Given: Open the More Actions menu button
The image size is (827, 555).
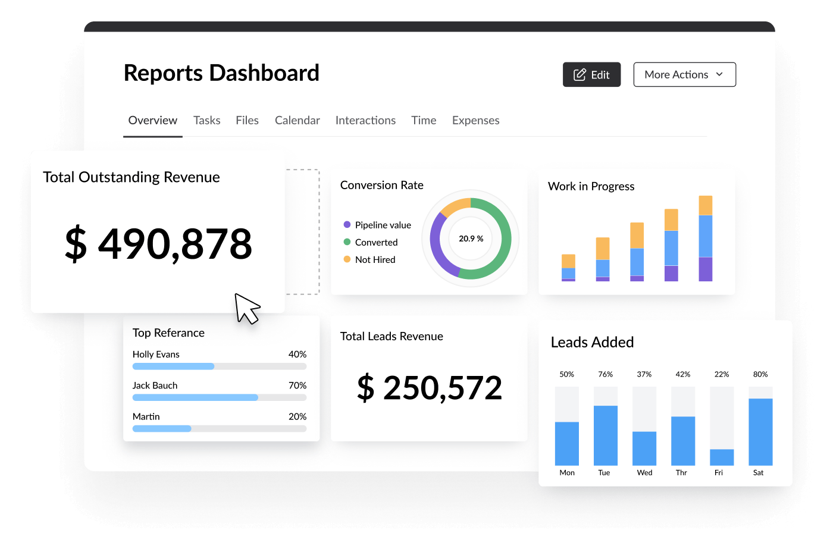Looking at the screenshot, I should pyautogui.click(x=684, y=74).
